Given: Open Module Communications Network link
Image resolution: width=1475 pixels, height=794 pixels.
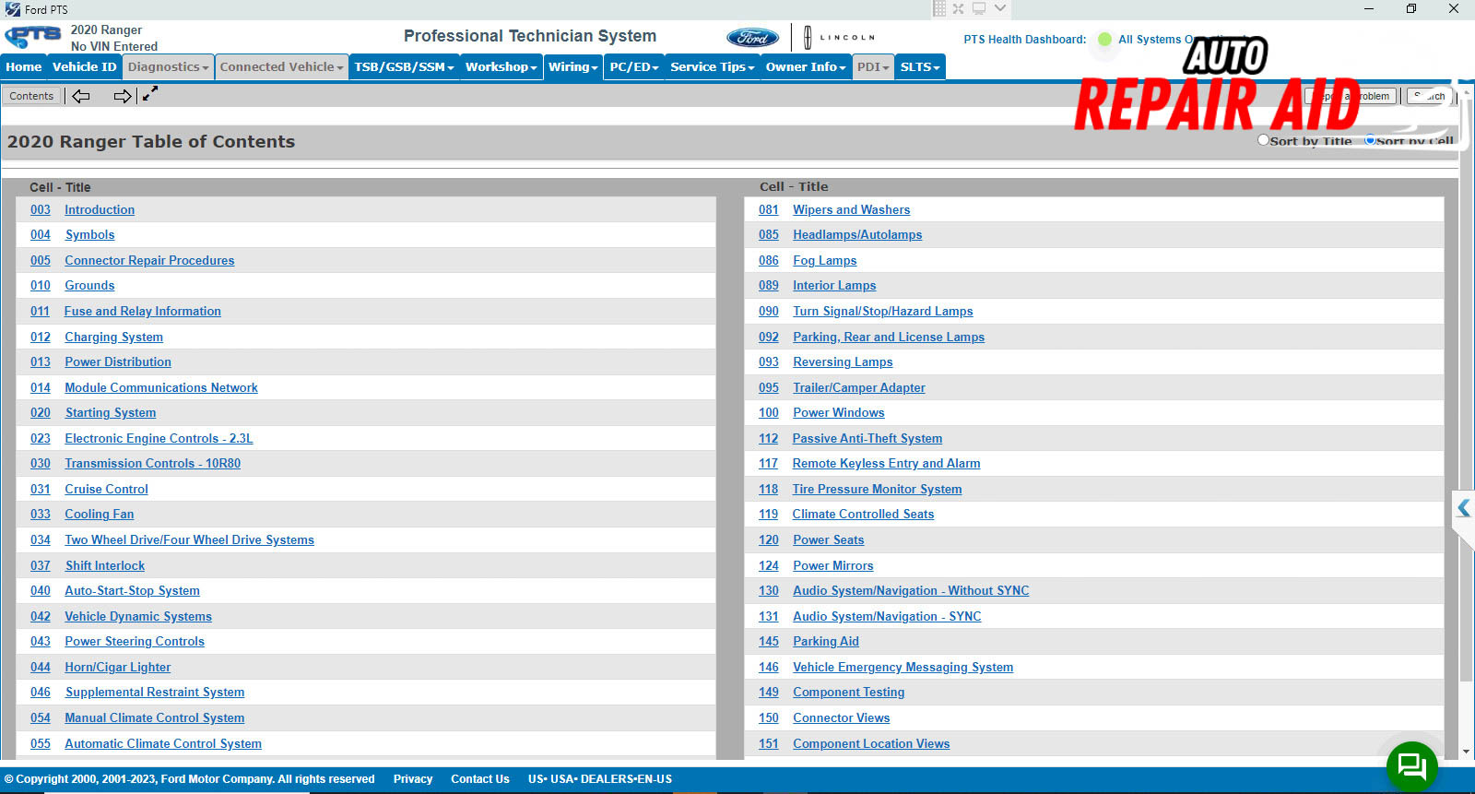Looking at the screenshot, I should [161, 388].
